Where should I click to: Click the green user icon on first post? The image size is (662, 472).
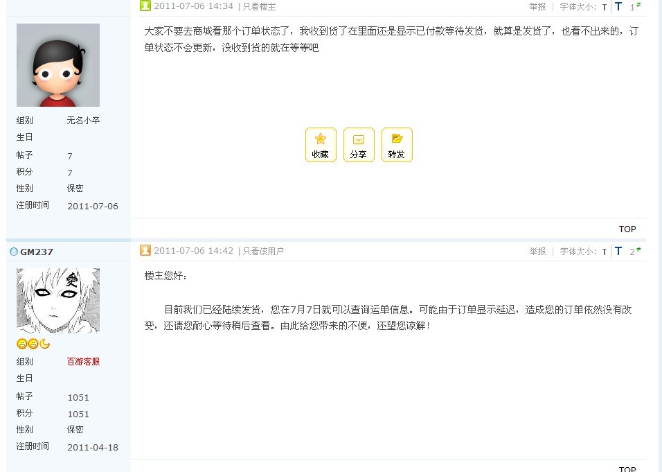(x=145, y=6)
